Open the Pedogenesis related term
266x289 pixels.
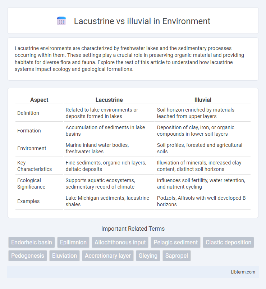[x=28, y=256]
